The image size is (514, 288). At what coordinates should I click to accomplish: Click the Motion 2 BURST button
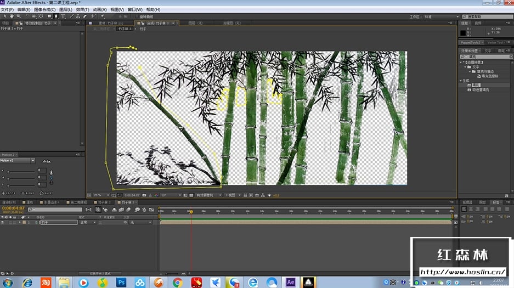pos(46,193)
